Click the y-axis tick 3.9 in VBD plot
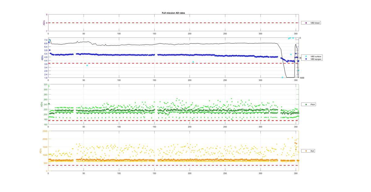Image resolution: width=371 pixels, height=192 pixels. [46, 64]
